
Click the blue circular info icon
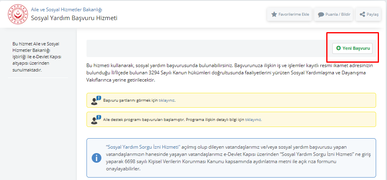coord(97,158)
